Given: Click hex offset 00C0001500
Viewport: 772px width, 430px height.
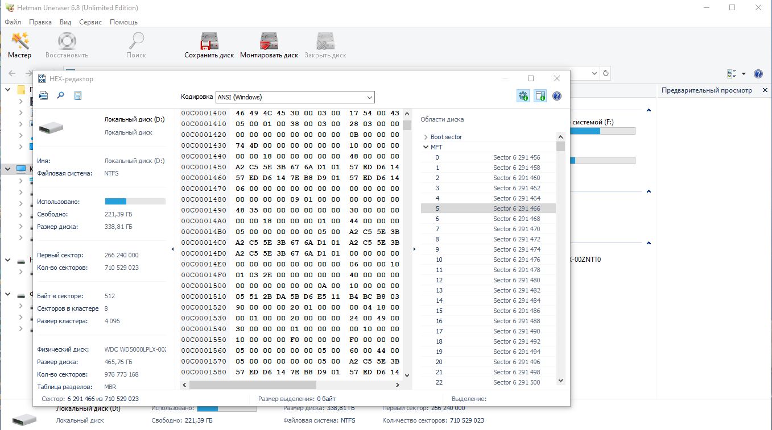Looking at the screenshot, I should [204, 286].
